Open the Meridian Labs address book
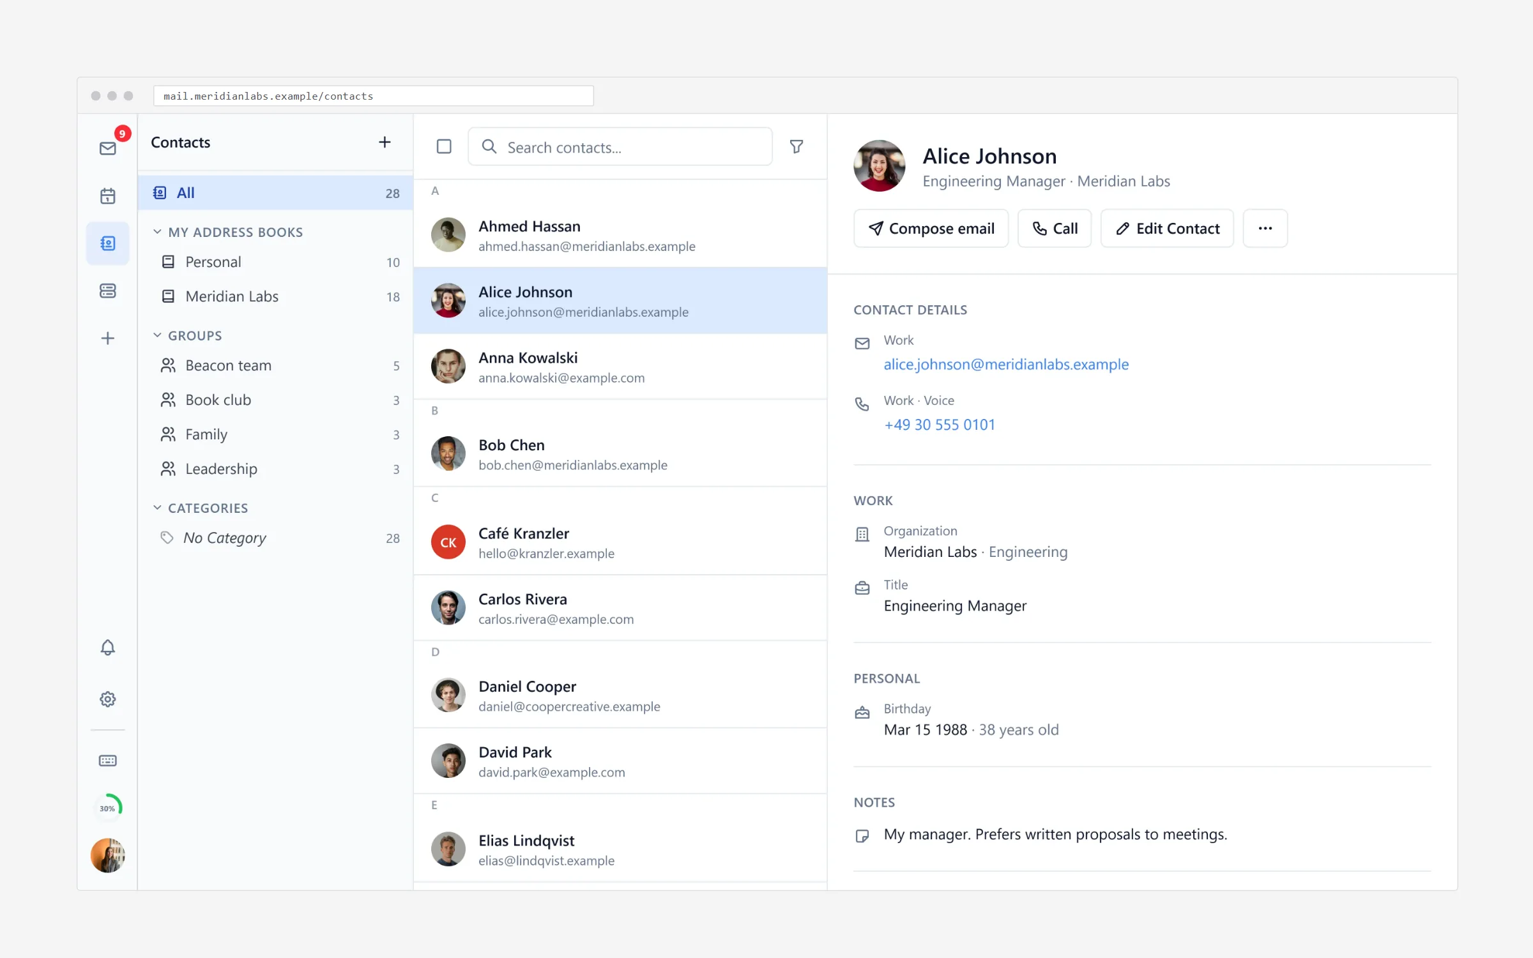Viewport: 1533px width, 958px height. point(276,296)
